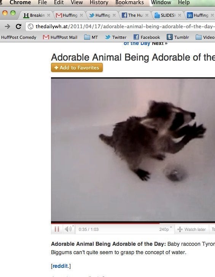The width and height of the screenshot is (215, 277).
Task: Open the HuffPost Mail bookmark
Action: pyautogui.click(x=60, y=37)
